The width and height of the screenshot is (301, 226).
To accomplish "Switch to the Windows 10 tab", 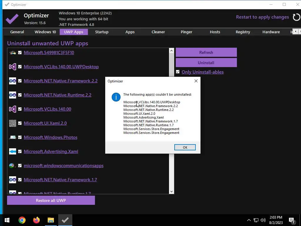I will click(x=45, y=32).
